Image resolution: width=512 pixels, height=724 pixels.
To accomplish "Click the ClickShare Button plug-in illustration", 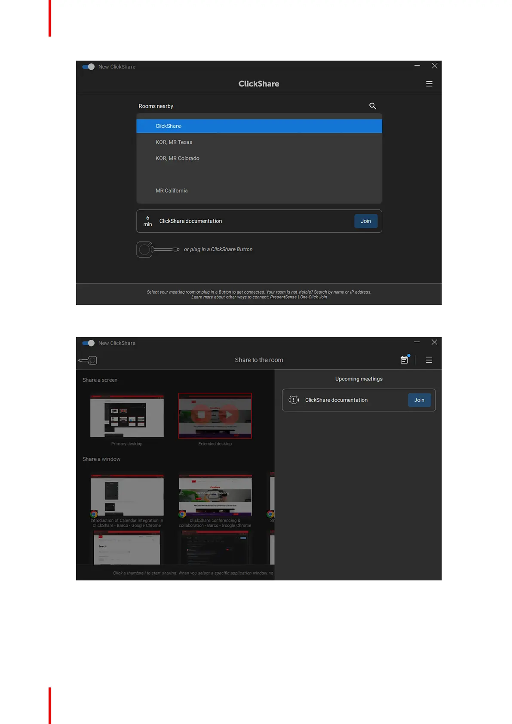I will point(158,249).
